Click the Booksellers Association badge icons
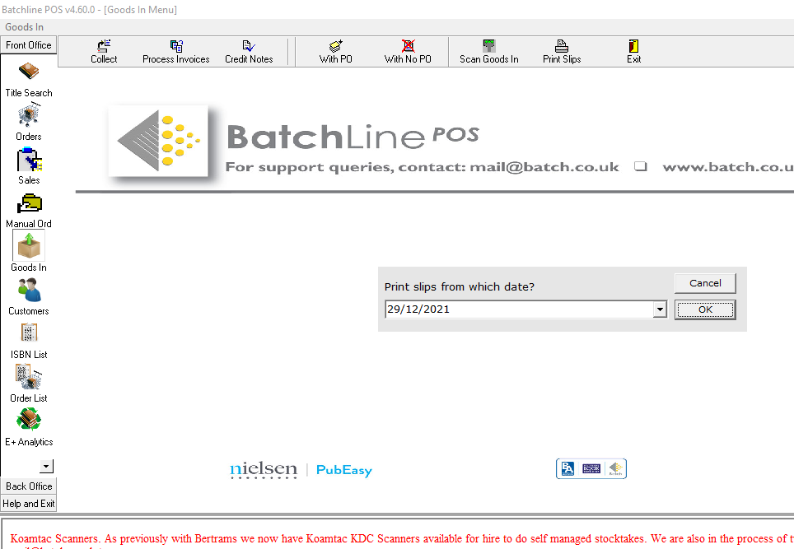This screenshot has width=794, height=549. pyautogui.click(x=591, y=468)
